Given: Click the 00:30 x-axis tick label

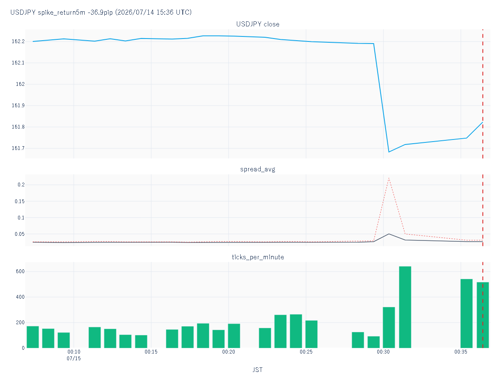Looking at the screenshot, I should click(x=384, y=352).
